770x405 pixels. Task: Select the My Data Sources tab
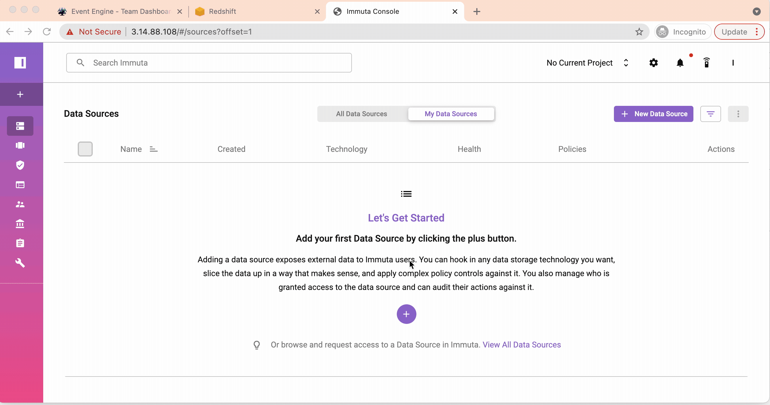(x=451, y=114)
